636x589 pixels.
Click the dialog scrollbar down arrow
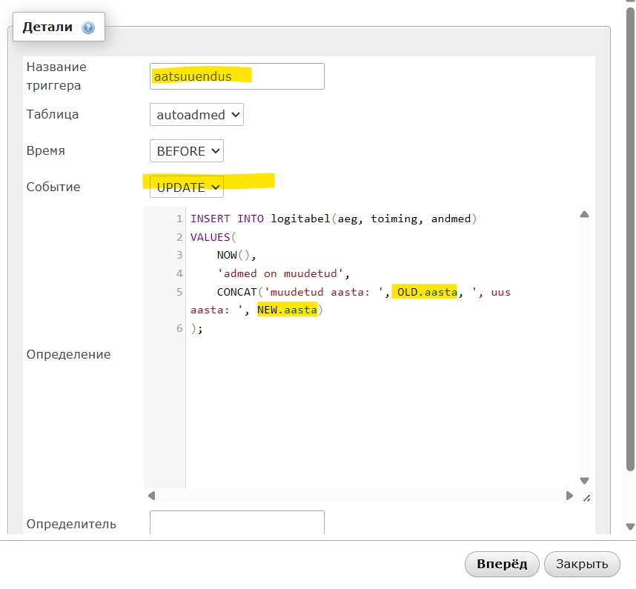coord(630,527)
